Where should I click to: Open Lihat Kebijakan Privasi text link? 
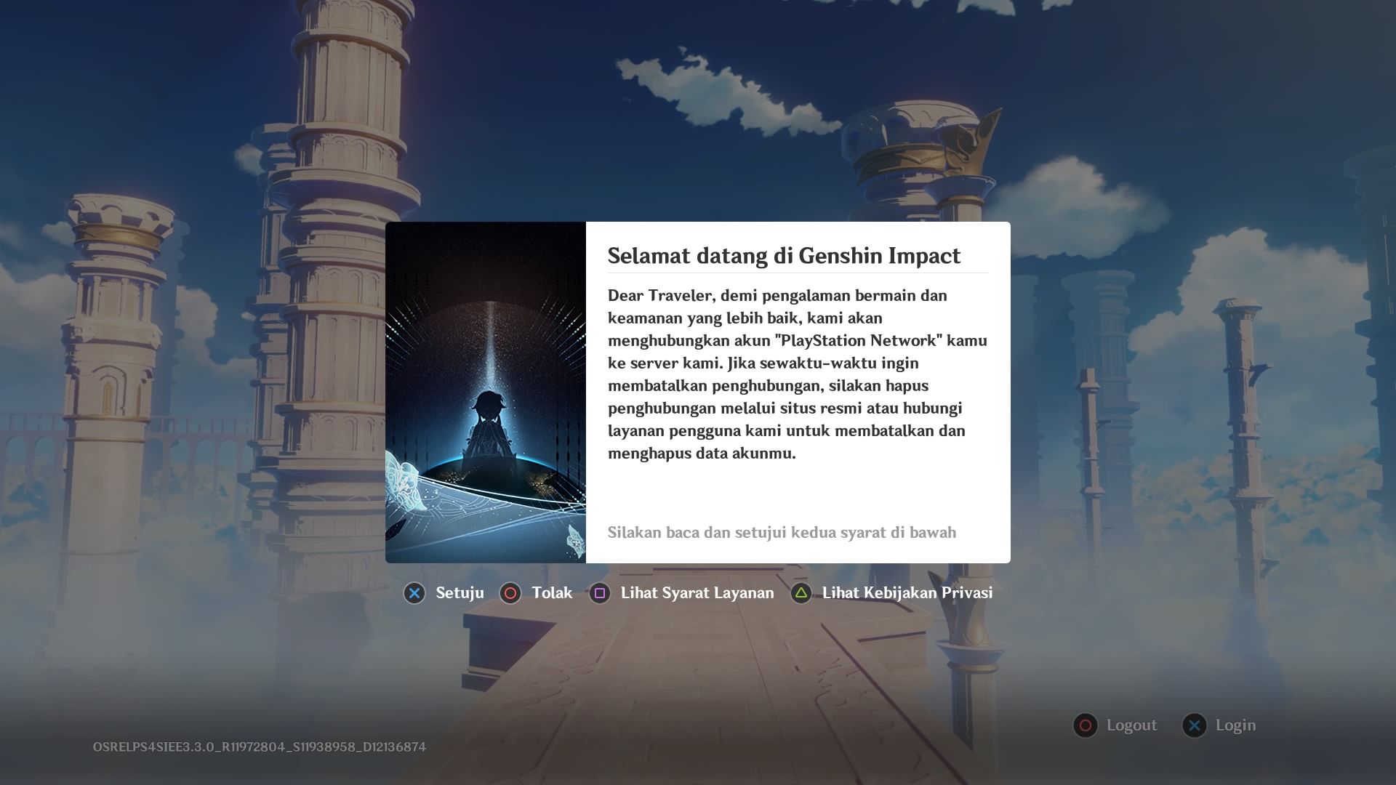(907, 593)
